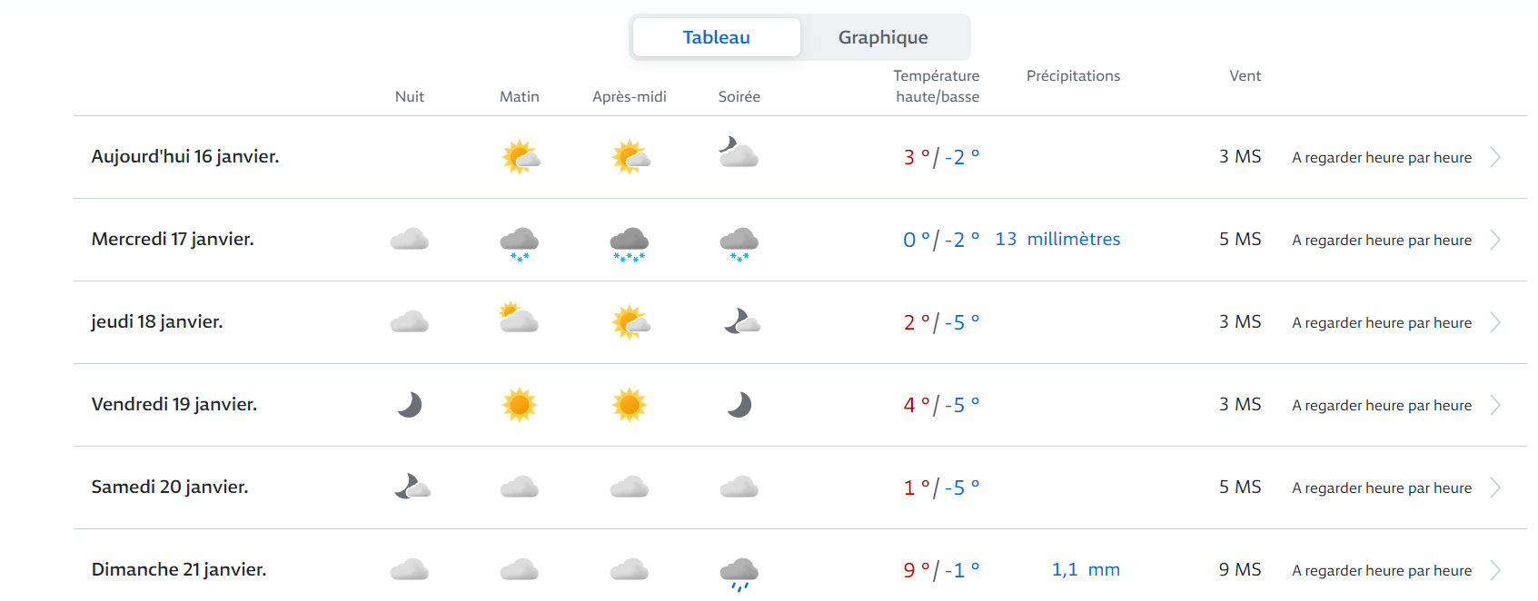Switch to the Tableau view tab
1538x601 pixels.
pyautogui.click(x=716, y=37)
